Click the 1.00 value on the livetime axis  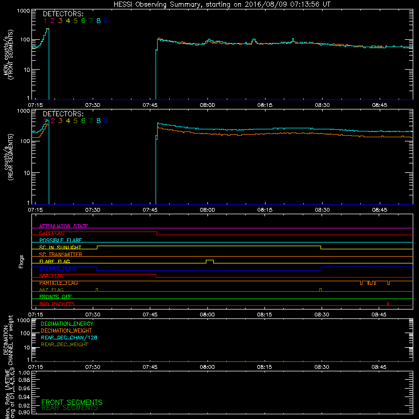[x=24, y=373]
